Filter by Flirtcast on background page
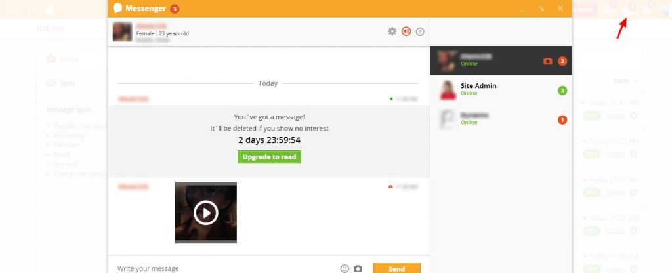This screenshot has height=273, width=672. pyautogui.click(x=66, y=145)
